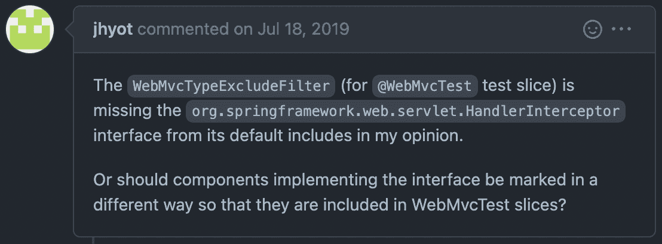Click the comment caret pointing at the avatar
This screenshot has height=244, width=662.
coord(70,29)
